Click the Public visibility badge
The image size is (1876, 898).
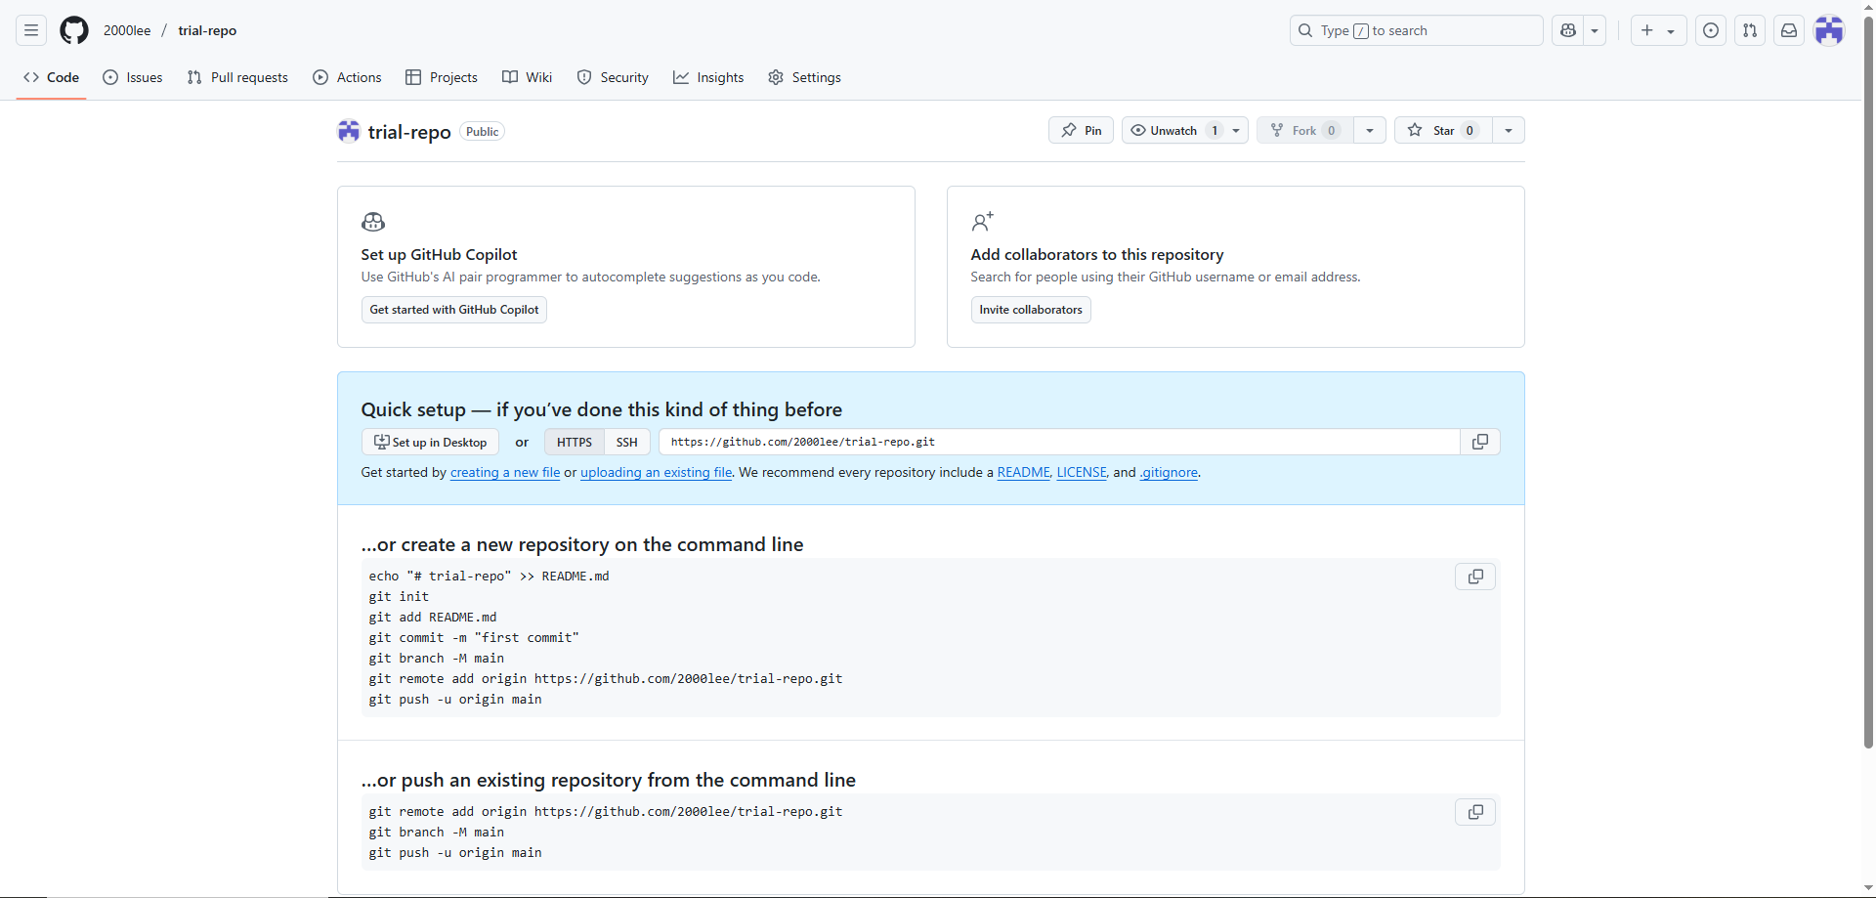[x=483, y=132]
